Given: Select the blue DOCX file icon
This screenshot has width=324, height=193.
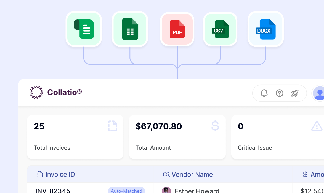Looking at the screenshot, I should pos(266,29).
